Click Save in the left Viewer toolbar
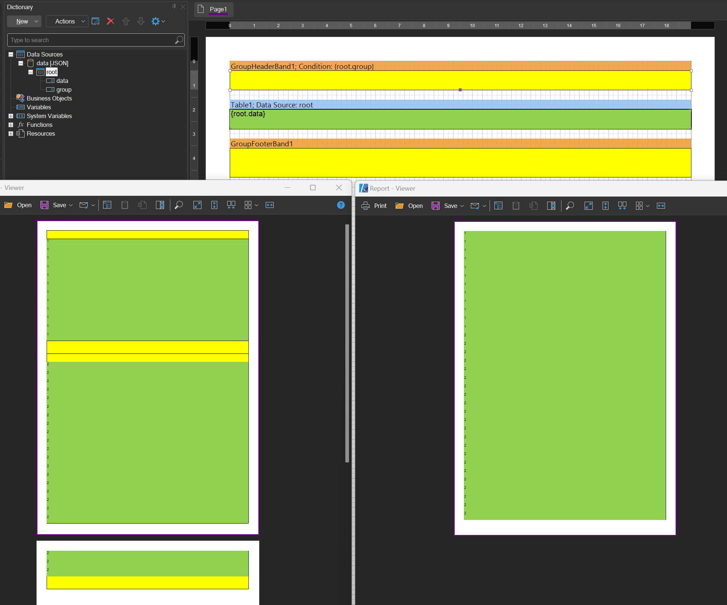This screenshot has width=727, height=605. click(x=54, y=205)
